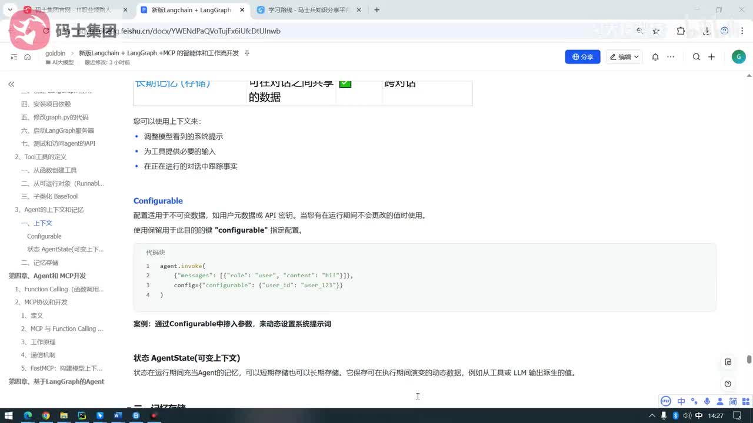Create new document with plus icon
This screenshot has width=753, height=423.
pos(711,57)
